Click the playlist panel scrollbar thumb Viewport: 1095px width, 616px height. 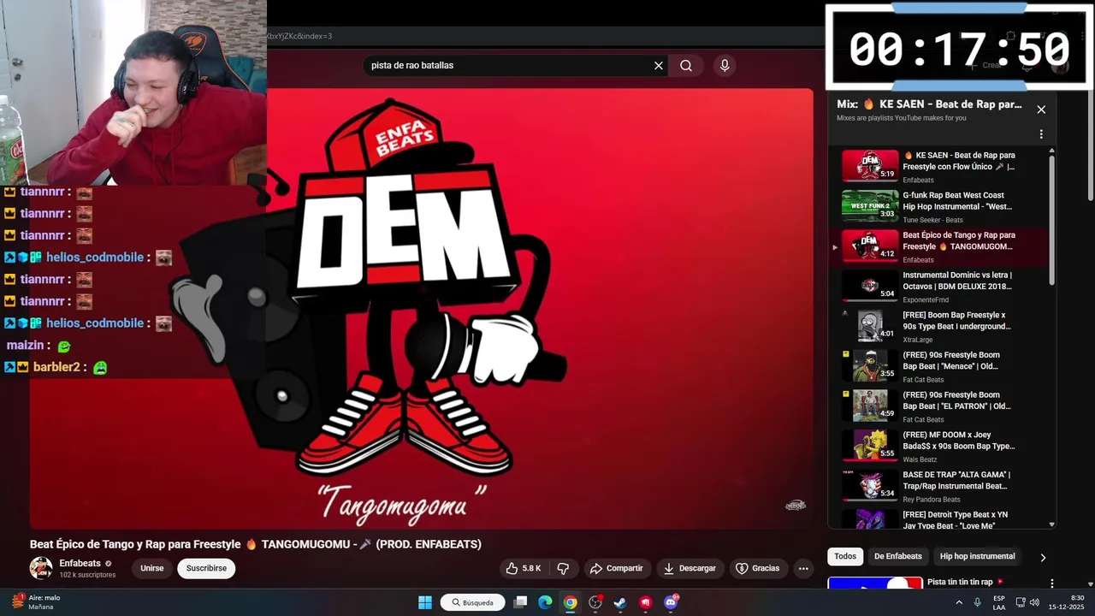click(1051, 219)
